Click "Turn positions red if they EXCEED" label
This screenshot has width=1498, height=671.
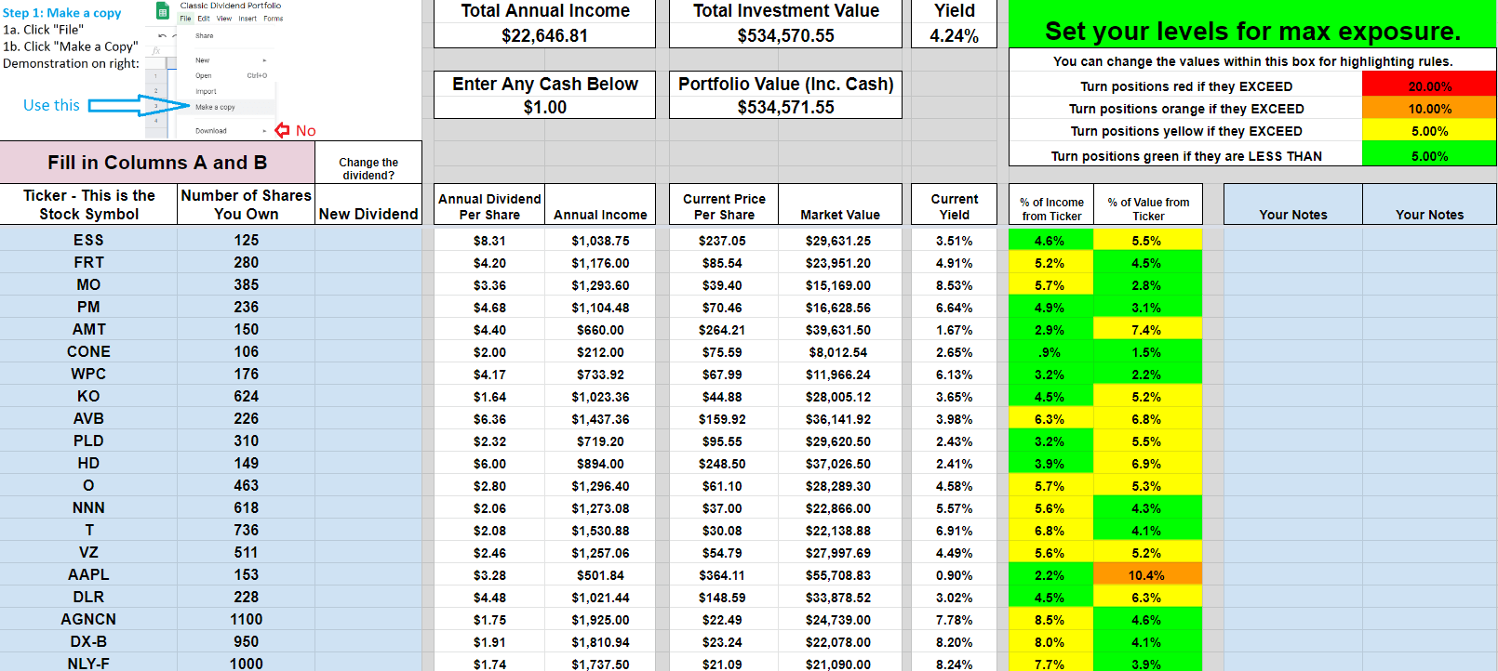coord(1186,86)
